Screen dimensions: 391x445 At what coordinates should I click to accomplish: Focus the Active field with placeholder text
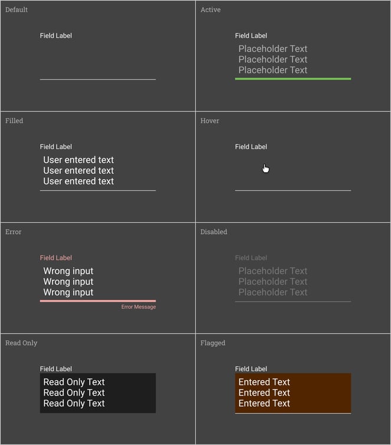[293, 60]
